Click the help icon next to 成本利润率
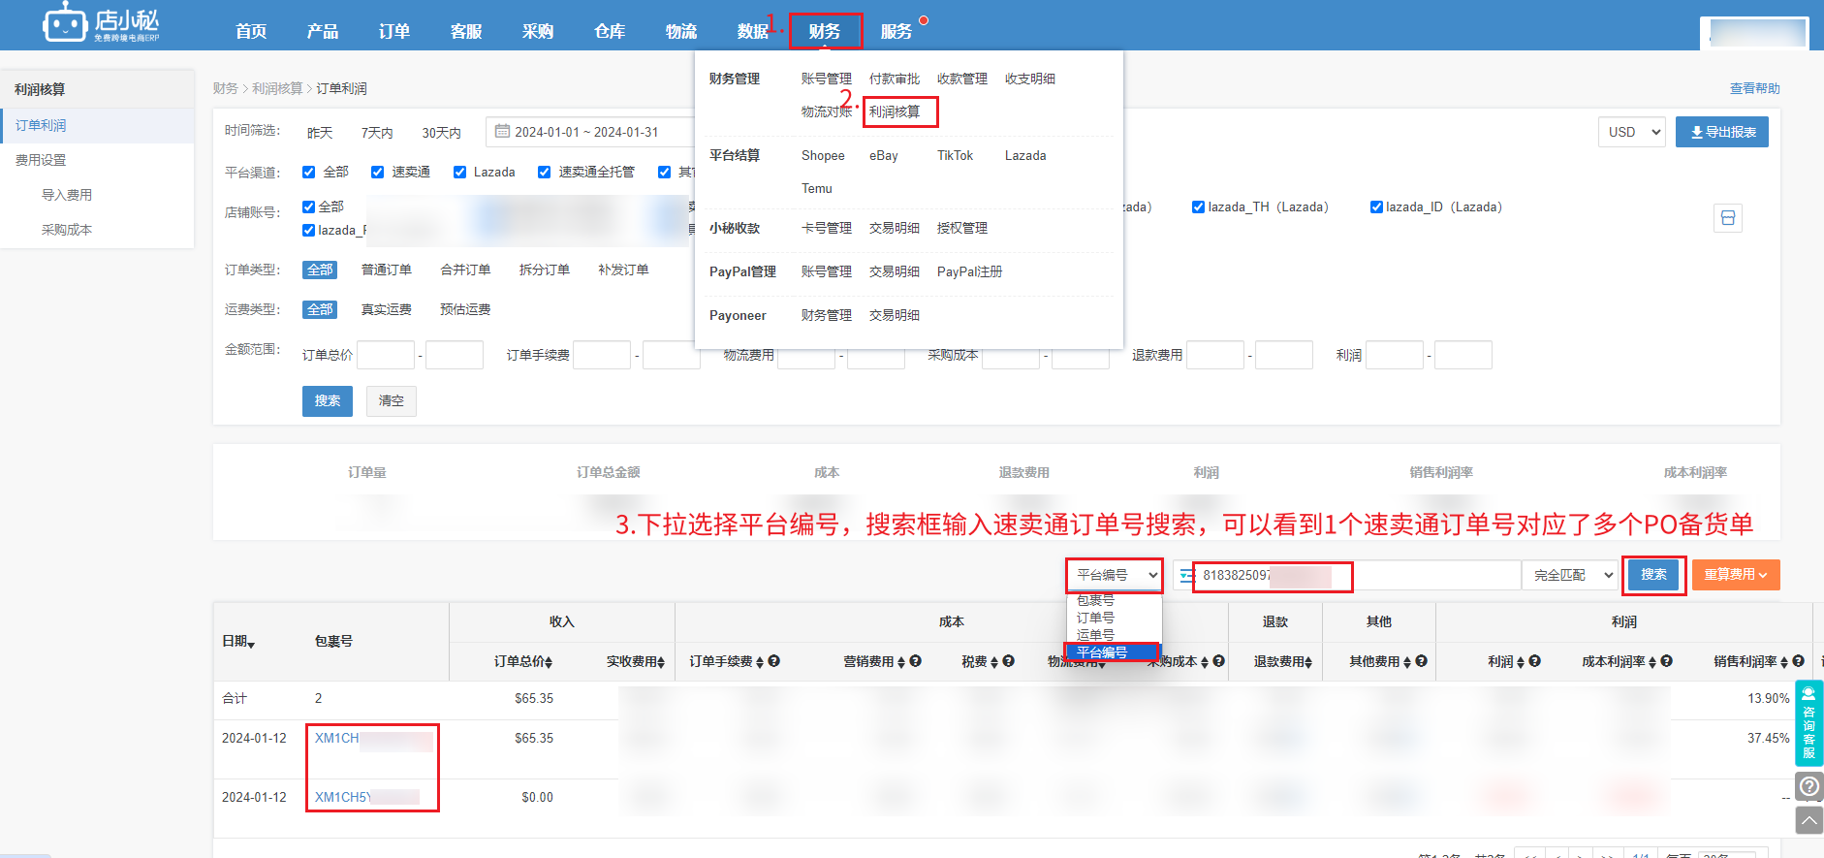This screenshot has height=858, width=1824. (x=1666, y=661)
